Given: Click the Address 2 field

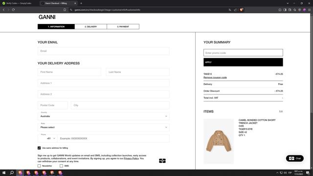Looking at the screenshot, I should point(103,94).
